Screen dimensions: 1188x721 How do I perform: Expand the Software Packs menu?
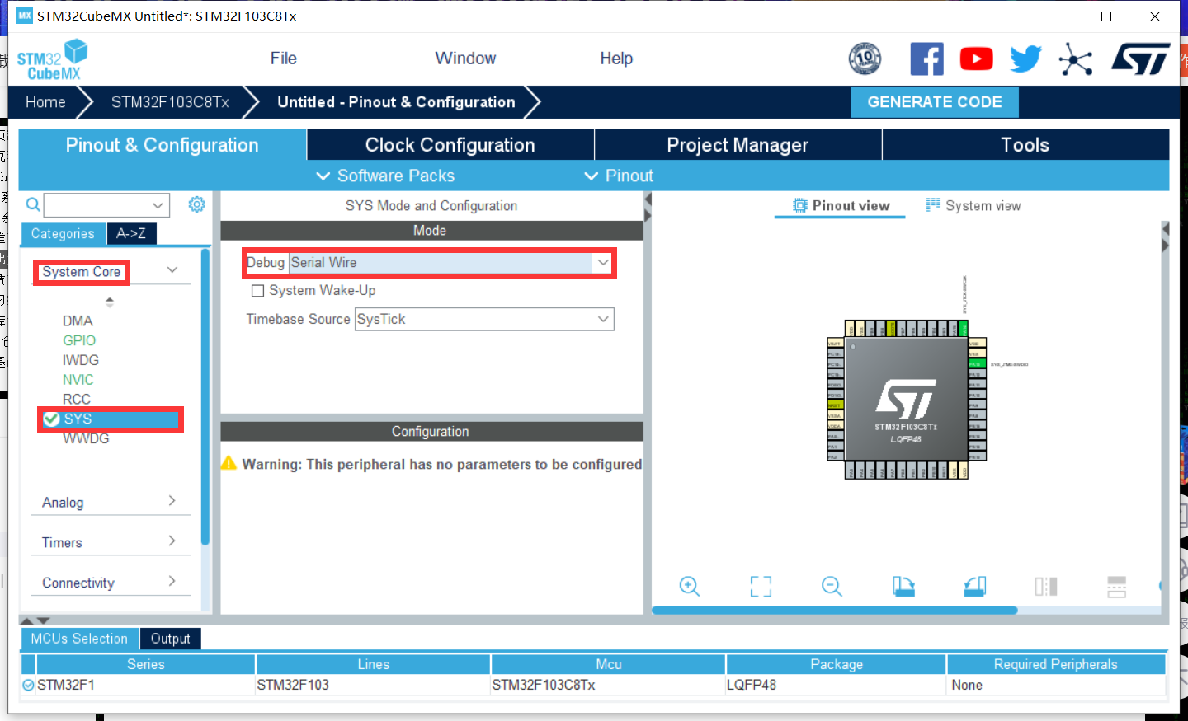point(385,176)
